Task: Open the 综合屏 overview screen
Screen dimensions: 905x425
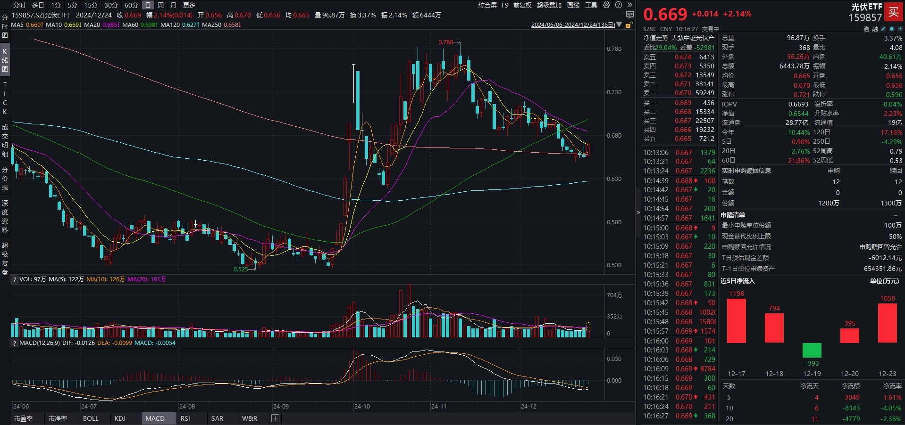Action: (487, 5)
